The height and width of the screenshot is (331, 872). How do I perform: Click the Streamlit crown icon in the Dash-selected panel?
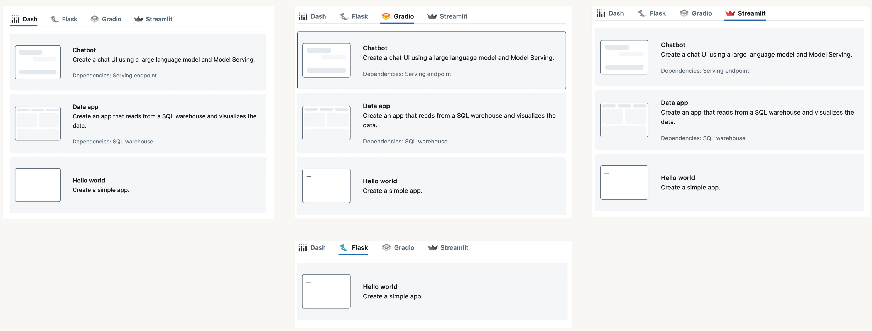tap(138, 19)
